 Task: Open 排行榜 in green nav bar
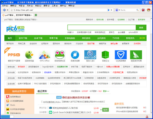pos(142,38)
